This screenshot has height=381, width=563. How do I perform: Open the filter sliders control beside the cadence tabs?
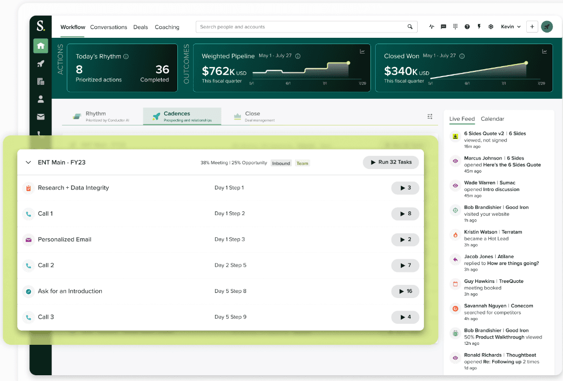(x=430, y=117)
